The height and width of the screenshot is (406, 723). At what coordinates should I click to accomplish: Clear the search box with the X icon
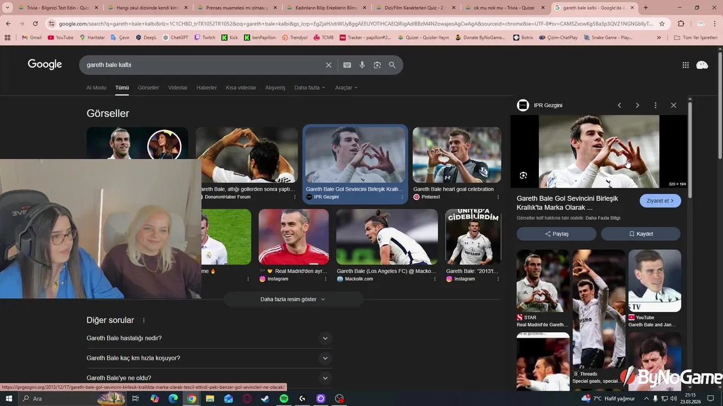tap(329, 65)
